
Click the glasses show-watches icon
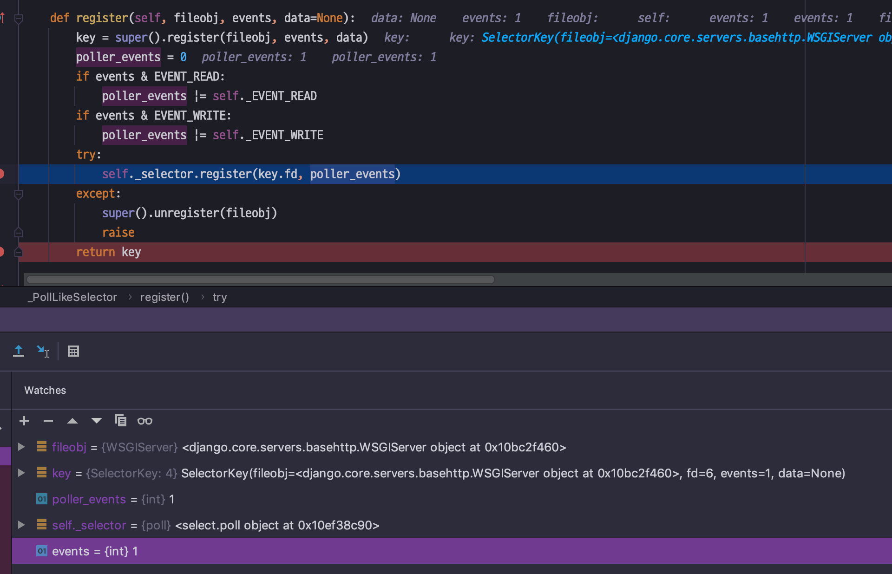145,421
